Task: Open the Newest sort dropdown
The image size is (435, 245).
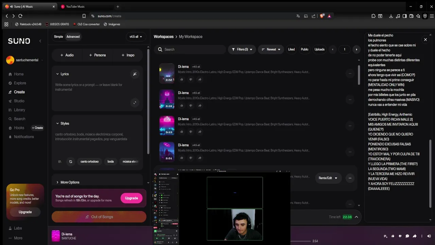Action: (x=271, y=49)
